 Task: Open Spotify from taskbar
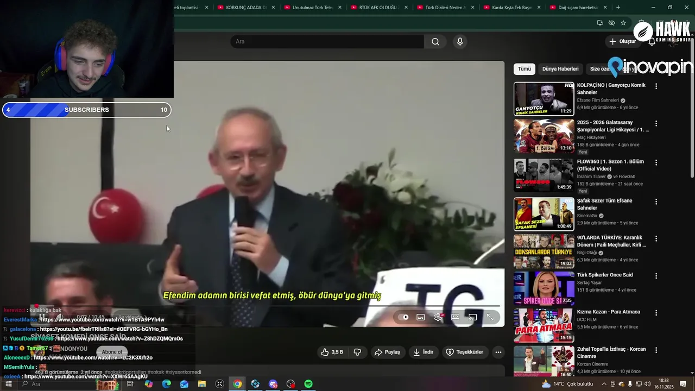[x=308, y=384]
